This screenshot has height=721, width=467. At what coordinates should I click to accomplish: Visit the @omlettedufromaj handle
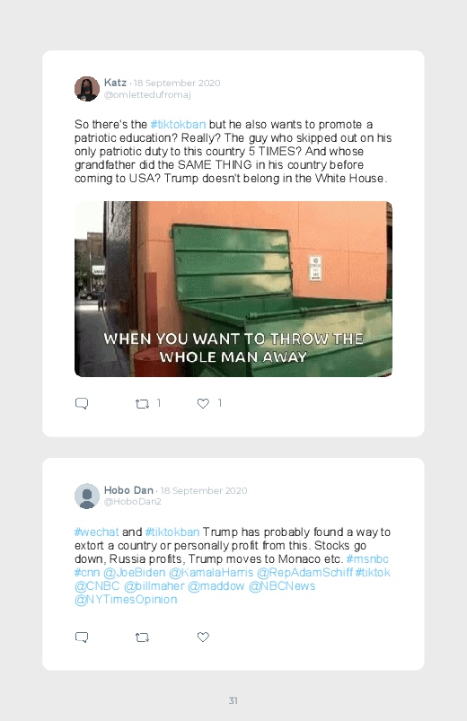pos(147,94)
